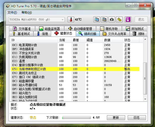Image resolution: width=155 pixels, height=127 pixels.
Task: Click the 数据 column header
Action: click(x=113, y=40)
